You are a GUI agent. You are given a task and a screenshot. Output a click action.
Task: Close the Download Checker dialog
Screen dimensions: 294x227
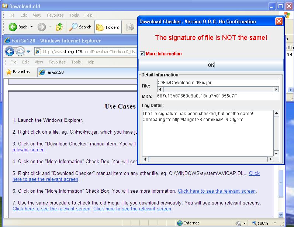pos(279,21)
